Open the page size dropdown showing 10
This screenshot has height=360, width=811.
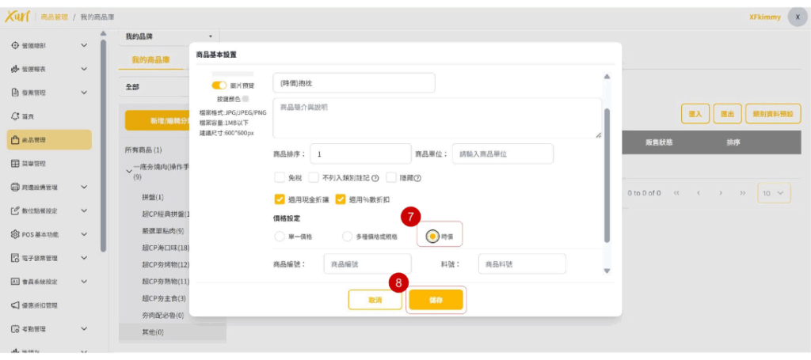[773, 193]
